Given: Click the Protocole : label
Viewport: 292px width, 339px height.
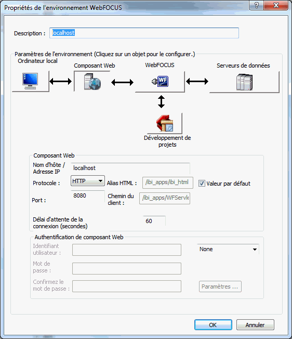Looking at the screenshot, I should click(x=46, y=183).
